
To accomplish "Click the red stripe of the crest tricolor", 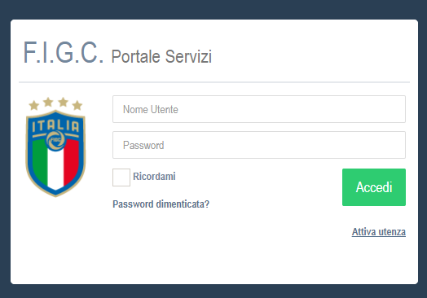I will pyautogui.click(x=72, y=162).
